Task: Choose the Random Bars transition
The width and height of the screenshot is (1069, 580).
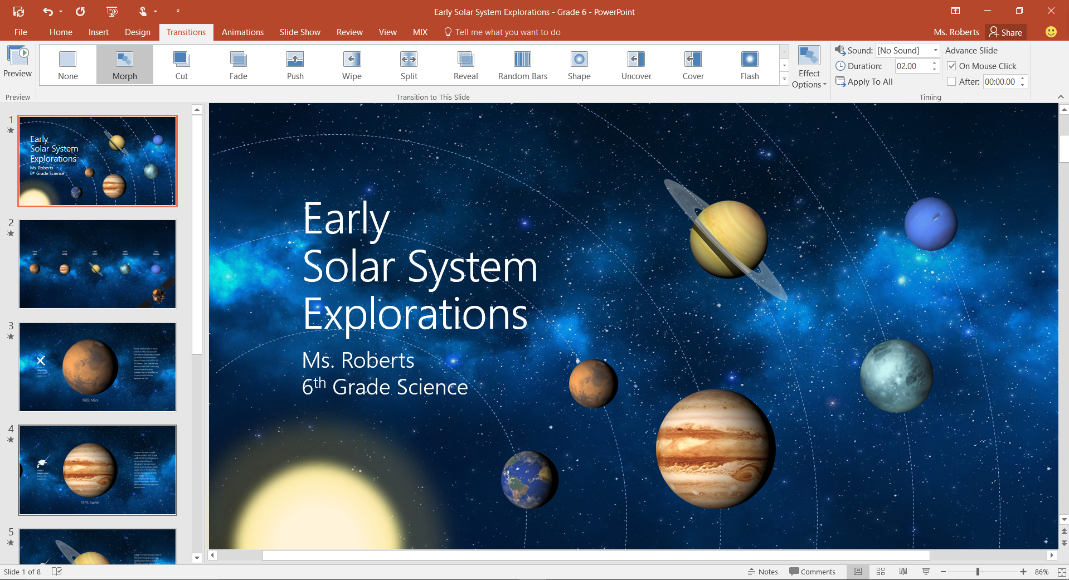Action: pyautogui.click(x=522, y=65)
